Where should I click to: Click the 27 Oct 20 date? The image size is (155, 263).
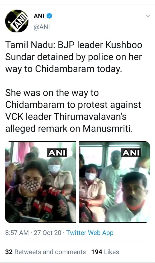(x=48, y=233)
